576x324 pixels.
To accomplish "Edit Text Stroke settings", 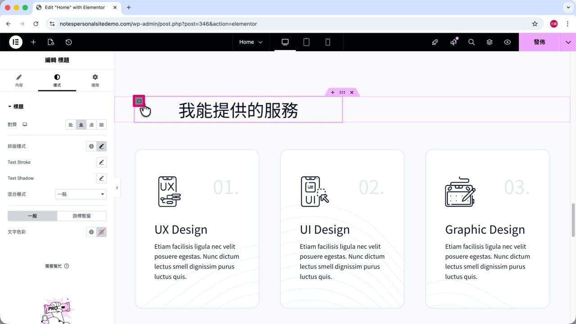I will 102,162.
